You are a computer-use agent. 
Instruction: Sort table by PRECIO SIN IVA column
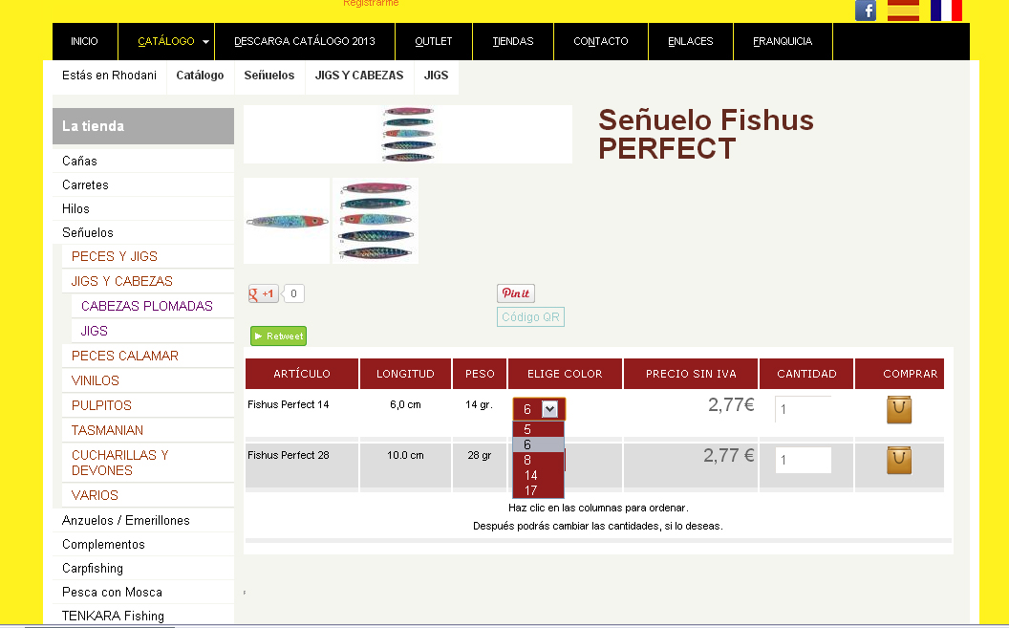[x=691, y=374]
